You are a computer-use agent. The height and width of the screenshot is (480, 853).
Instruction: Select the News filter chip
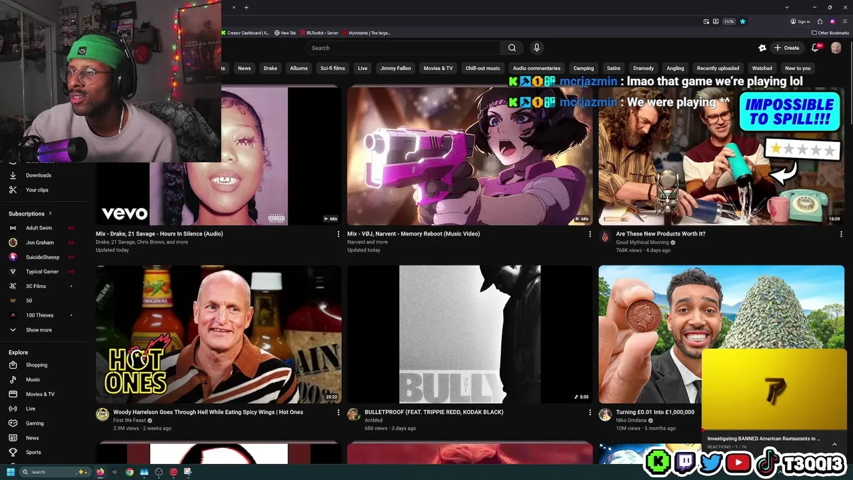tap(245, 68)
